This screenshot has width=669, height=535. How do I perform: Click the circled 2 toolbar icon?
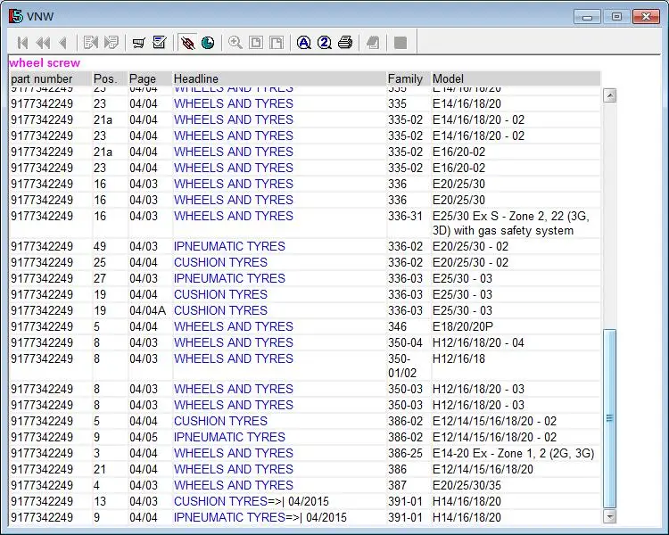click(x=325, y=43)
